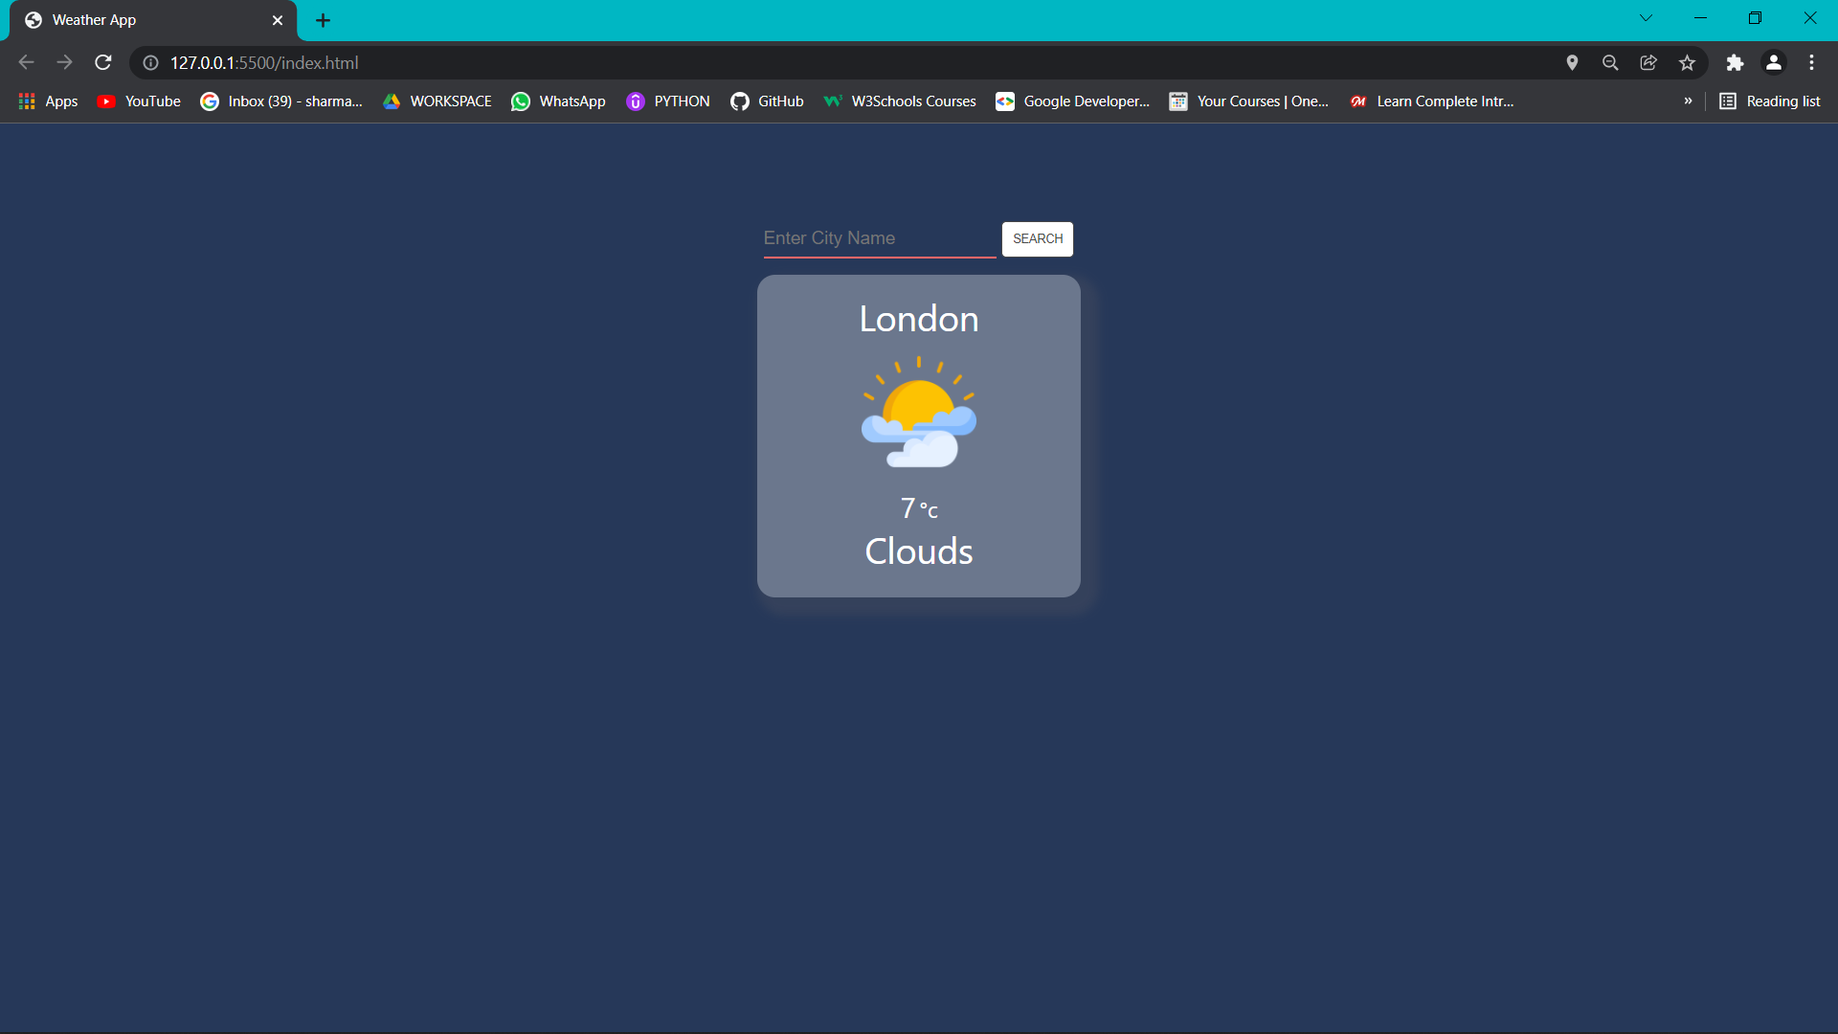Open the Chrome three-dot menu

(1811, 62)
